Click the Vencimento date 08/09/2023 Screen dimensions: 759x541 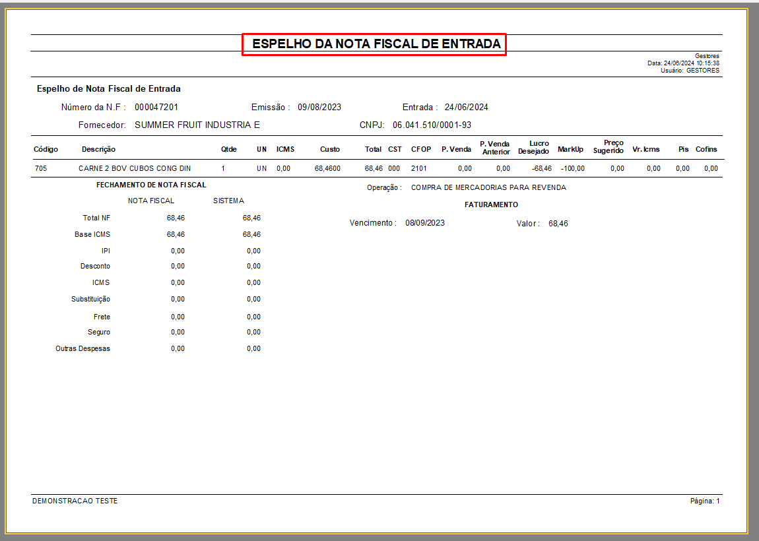click(x=425, y=223)
